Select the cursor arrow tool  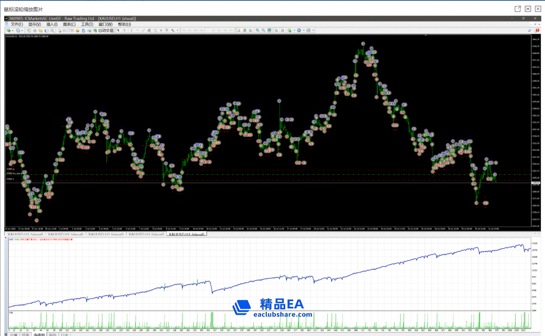click(119, 30)
